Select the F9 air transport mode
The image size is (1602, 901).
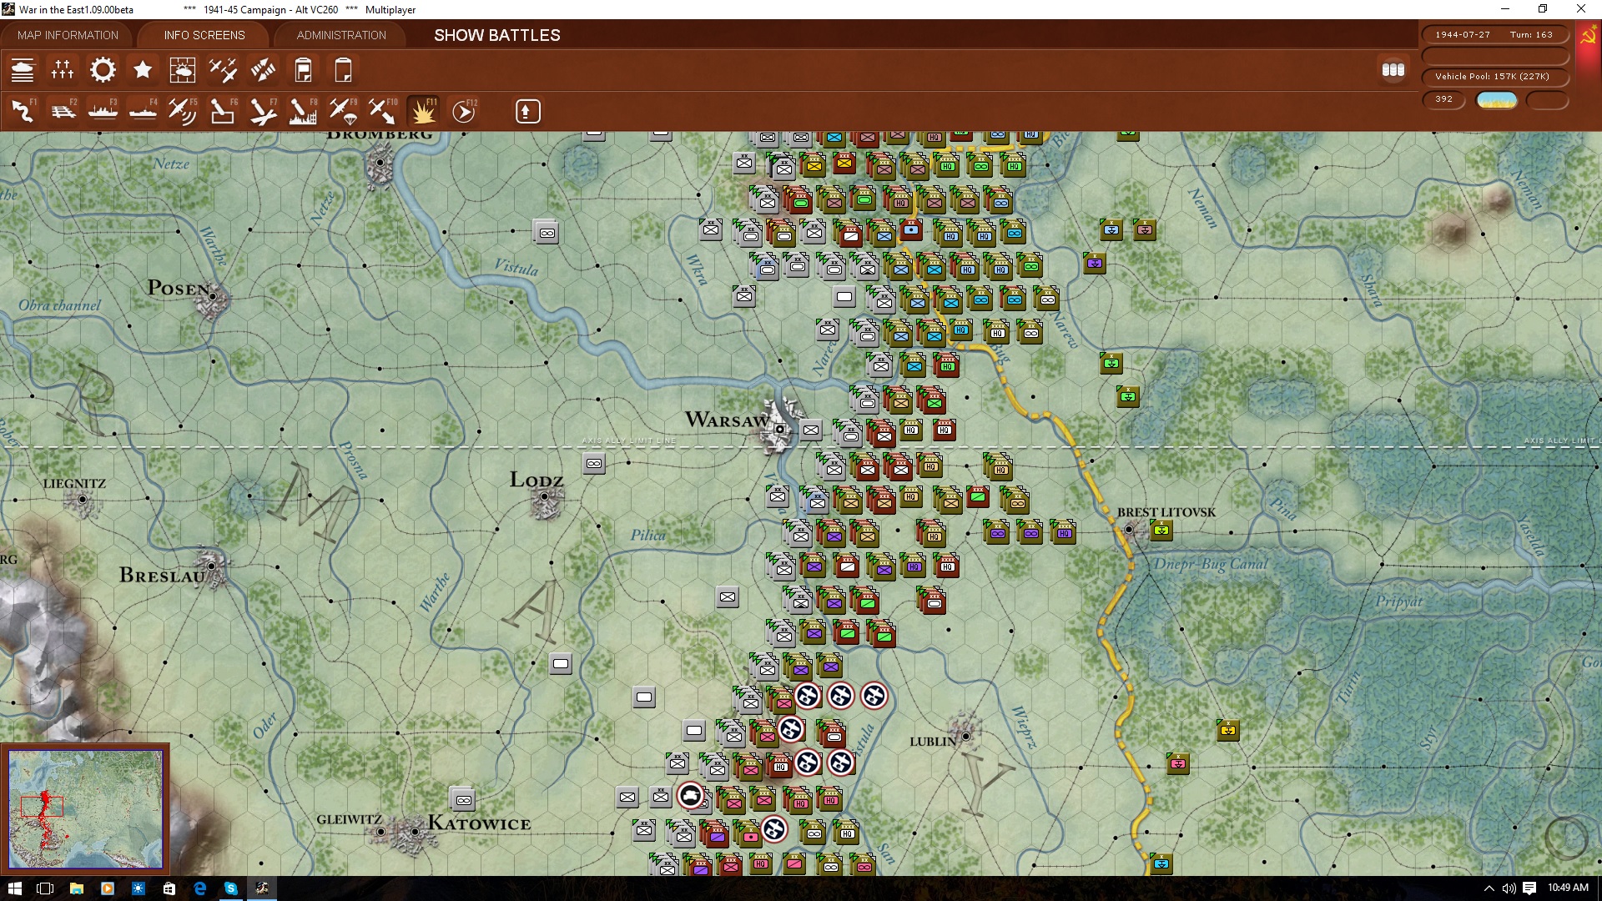(x=343, y=111)
